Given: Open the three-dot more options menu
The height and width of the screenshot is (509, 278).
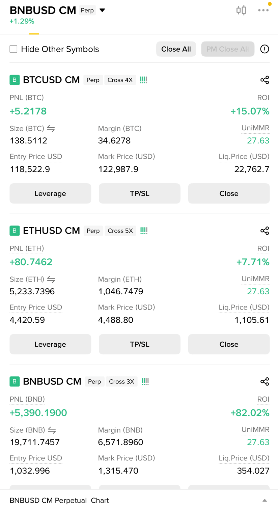Looking at the screenshot, I should pos(263,10).
